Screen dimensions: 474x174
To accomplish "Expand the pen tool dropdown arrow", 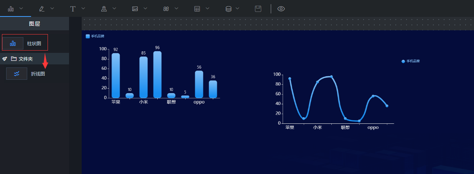I will coord(52,8).
